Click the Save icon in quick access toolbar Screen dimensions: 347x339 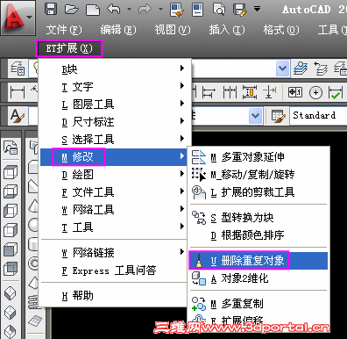[x=51, y=9]
